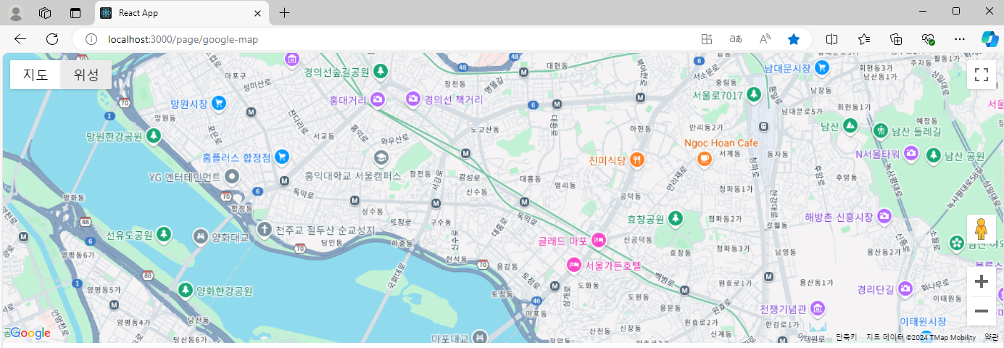1004x348 pixels.
Task: Open browser essentials heart icon
Action: [x=928, y=39]
